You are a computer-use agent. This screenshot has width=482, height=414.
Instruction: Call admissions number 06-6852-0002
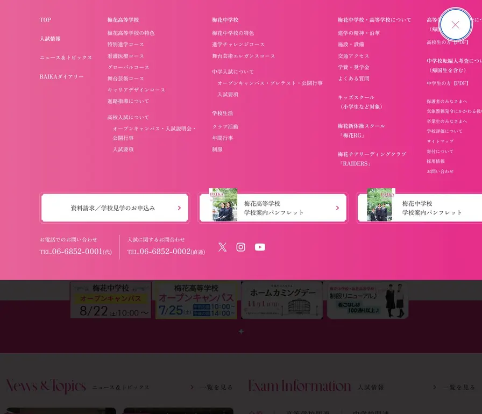[x=166, y=252]
